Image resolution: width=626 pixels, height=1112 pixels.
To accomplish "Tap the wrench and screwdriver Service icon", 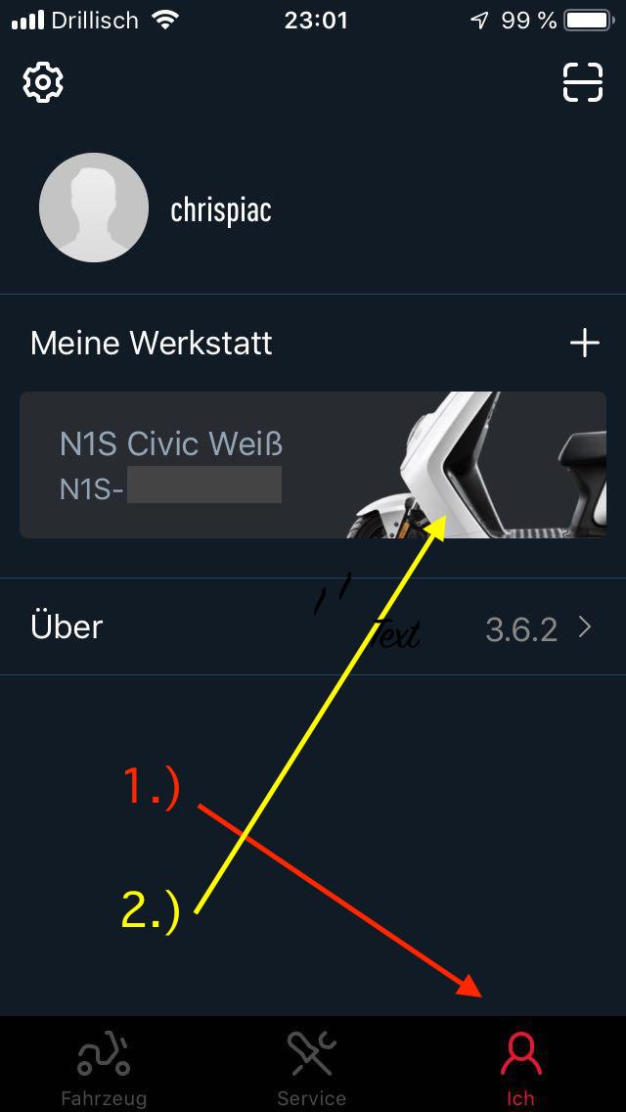I will [311, 1054].
